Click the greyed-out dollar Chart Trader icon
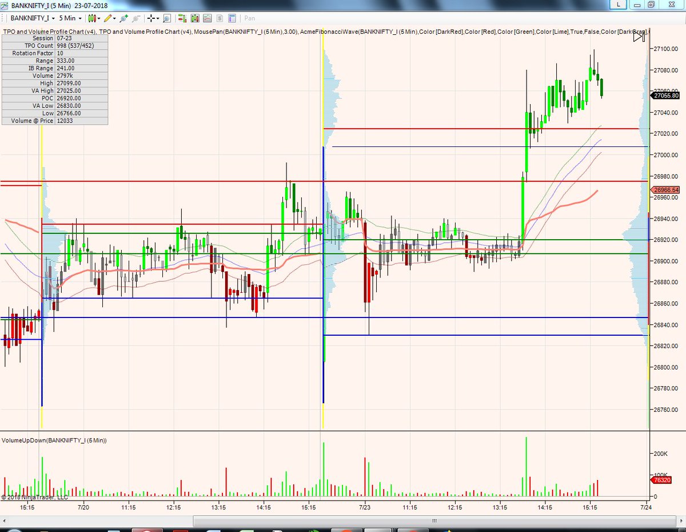Screen dimensions: 686x532 coord(220,18)
